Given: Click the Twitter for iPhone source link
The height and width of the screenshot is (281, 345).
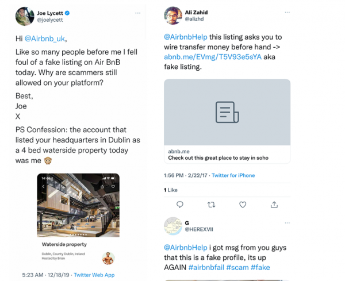Looking at the screenshot, I should point(233,175).
